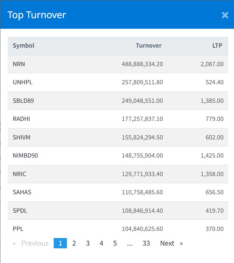Jump to last page 33
This screenshot has height=263, width=234.
pos(146,243)
